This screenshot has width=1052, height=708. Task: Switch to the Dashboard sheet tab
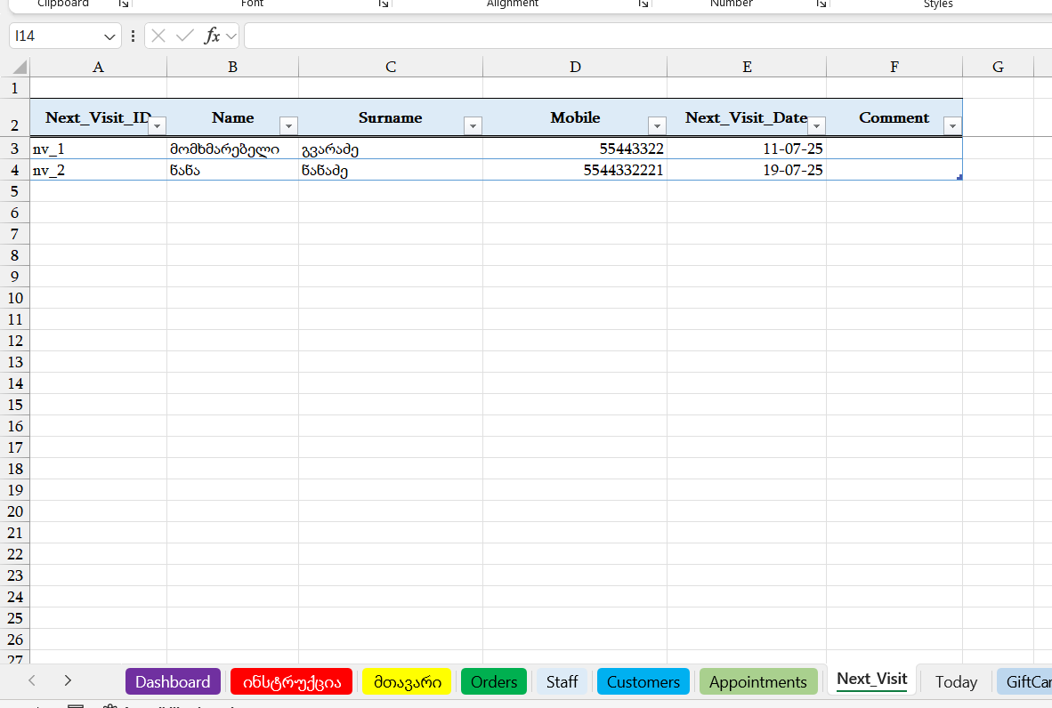click(x=173, y=682)
